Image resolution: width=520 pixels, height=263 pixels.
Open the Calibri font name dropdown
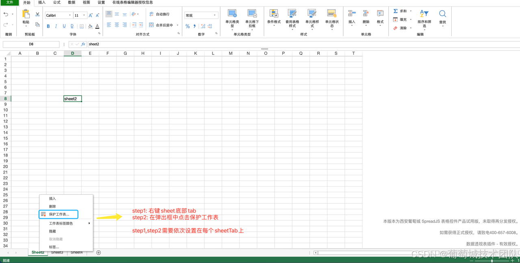click(x=58, y=15)
